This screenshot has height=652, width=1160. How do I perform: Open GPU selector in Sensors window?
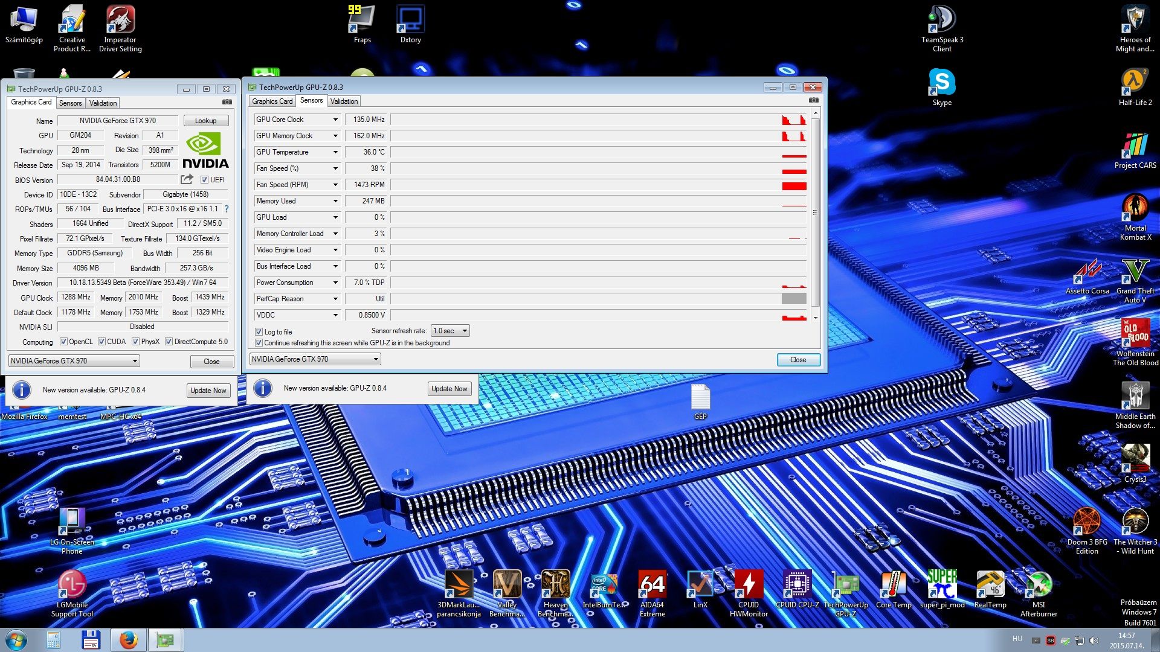tap(315, 359)
